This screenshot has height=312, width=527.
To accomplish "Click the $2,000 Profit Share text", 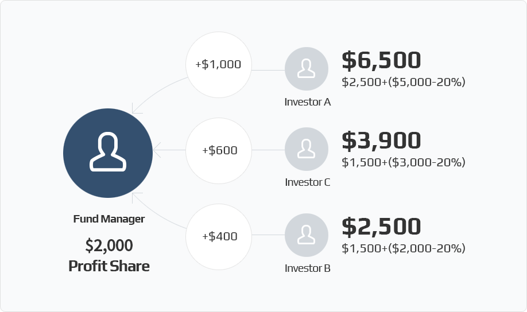I will tap(109, 256).
